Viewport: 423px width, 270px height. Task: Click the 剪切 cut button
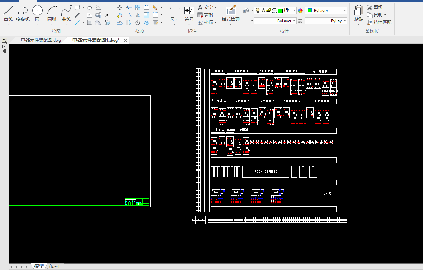click(x=375, y=7)
